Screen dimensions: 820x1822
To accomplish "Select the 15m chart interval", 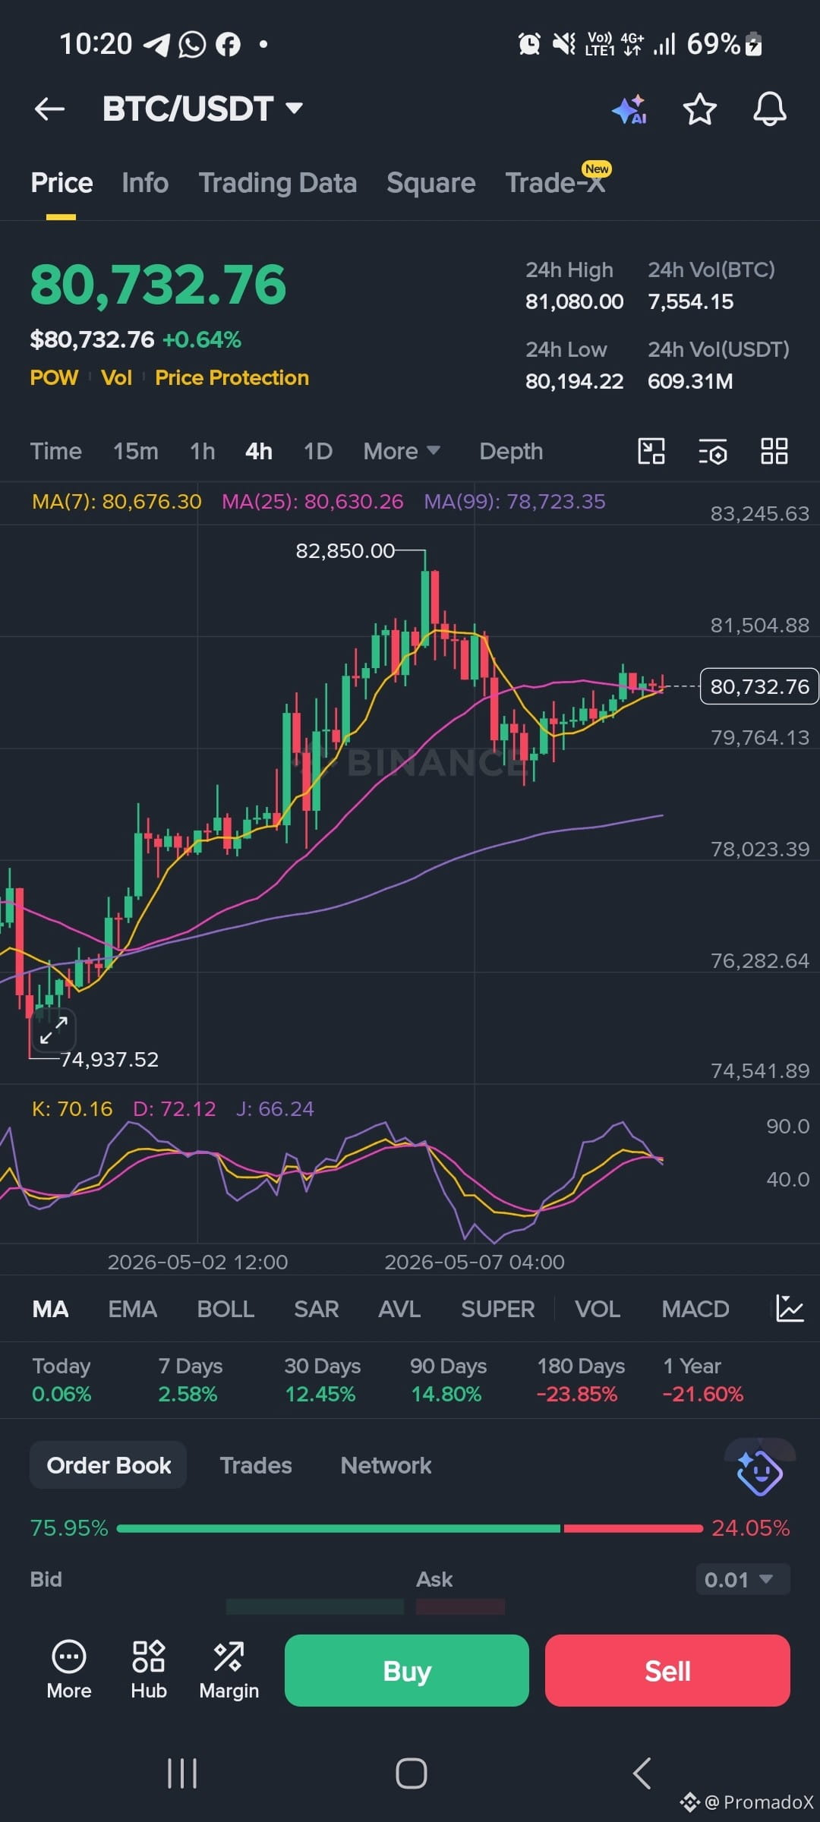I will 135,451.
